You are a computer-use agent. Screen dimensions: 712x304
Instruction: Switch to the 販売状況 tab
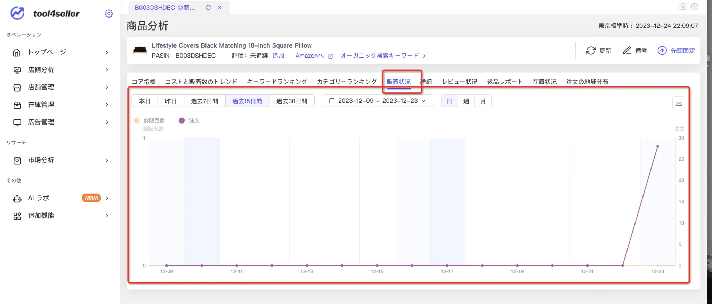point(398,82)
